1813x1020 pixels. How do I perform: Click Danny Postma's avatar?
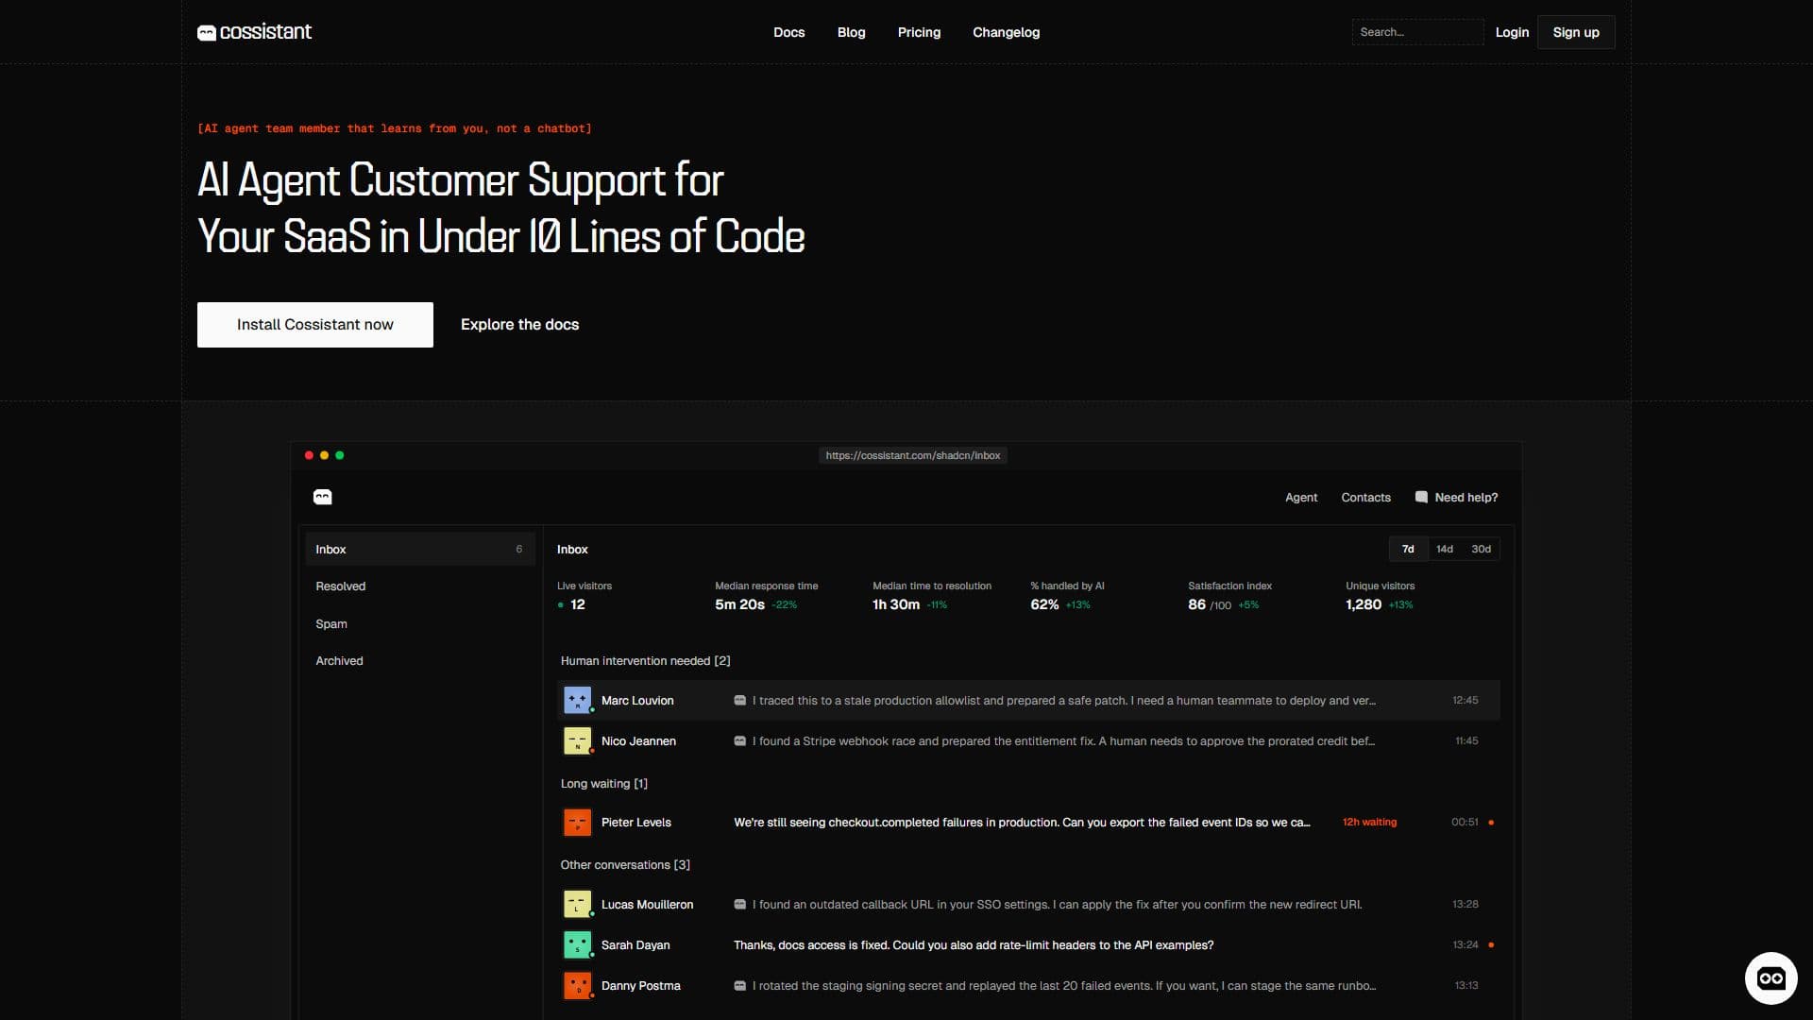point(577,985)
